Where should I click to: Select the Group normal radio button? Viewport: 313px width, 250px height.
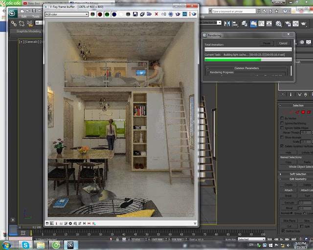click(x=291, y=213)
